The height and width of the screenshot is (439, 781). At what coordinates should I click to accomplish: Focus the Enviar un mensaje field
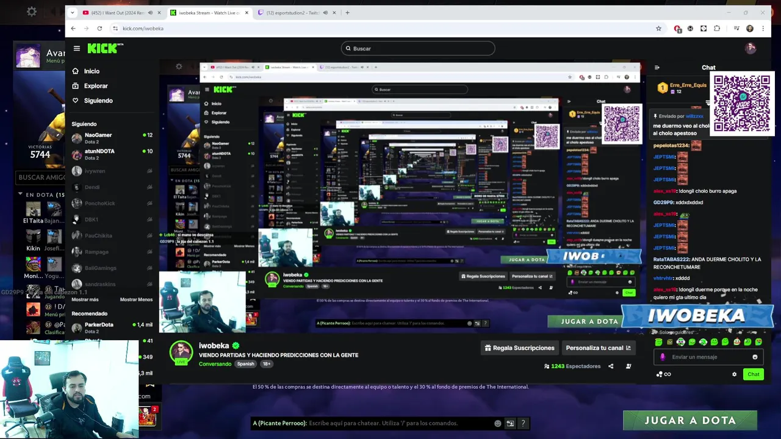point(708,357)
